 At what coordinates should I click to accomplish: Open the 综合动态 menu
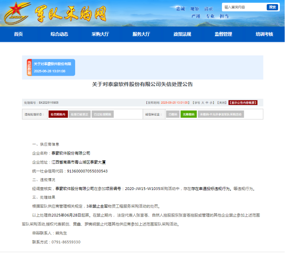(59, 34)
